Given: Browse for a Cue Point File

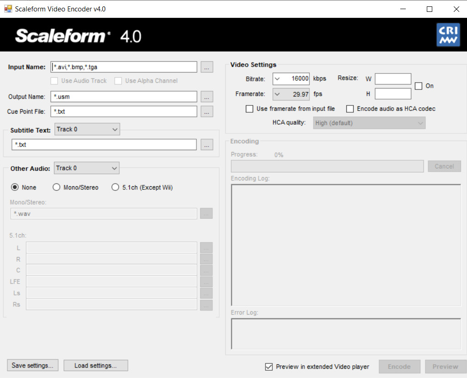Looking at the screenshot, I should [x=207, y=111].
